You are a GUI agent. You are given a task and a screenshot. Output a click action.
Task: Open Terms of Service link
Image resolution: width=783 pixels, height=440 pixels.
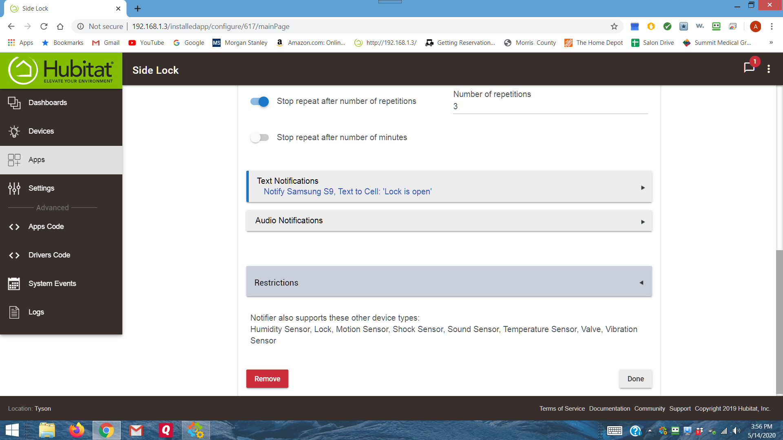point(562,409)
